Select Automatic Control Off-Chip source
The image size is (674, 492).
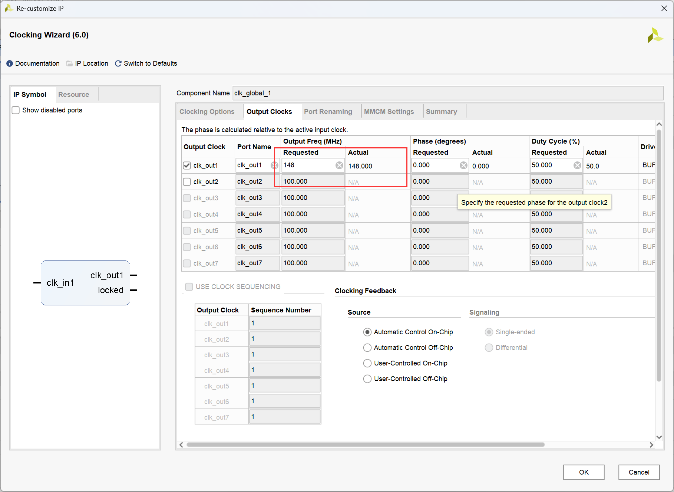coord(367,348)
